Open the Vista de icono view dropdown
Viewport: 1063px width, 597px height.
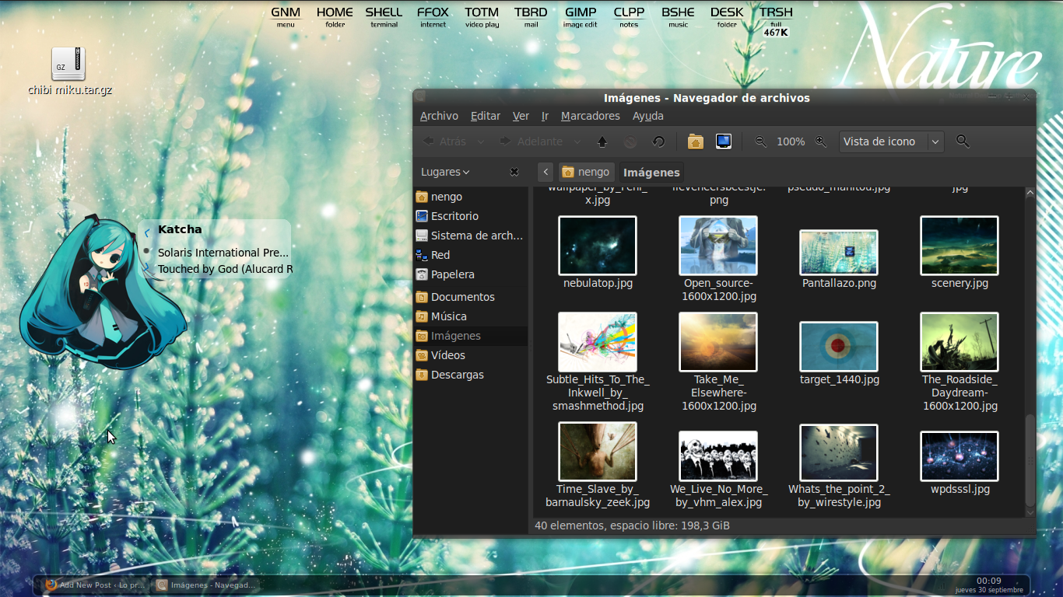[891, 141]
